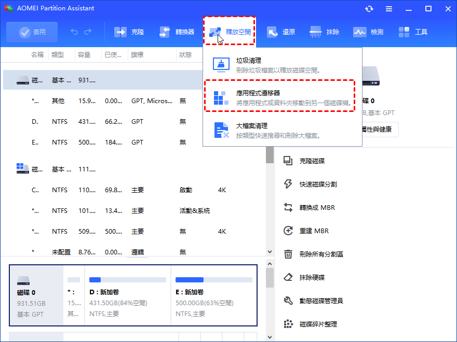Screen dimensions: 457x342
Task: Click the refresh icon in title bar
Action: coord(369,9)
